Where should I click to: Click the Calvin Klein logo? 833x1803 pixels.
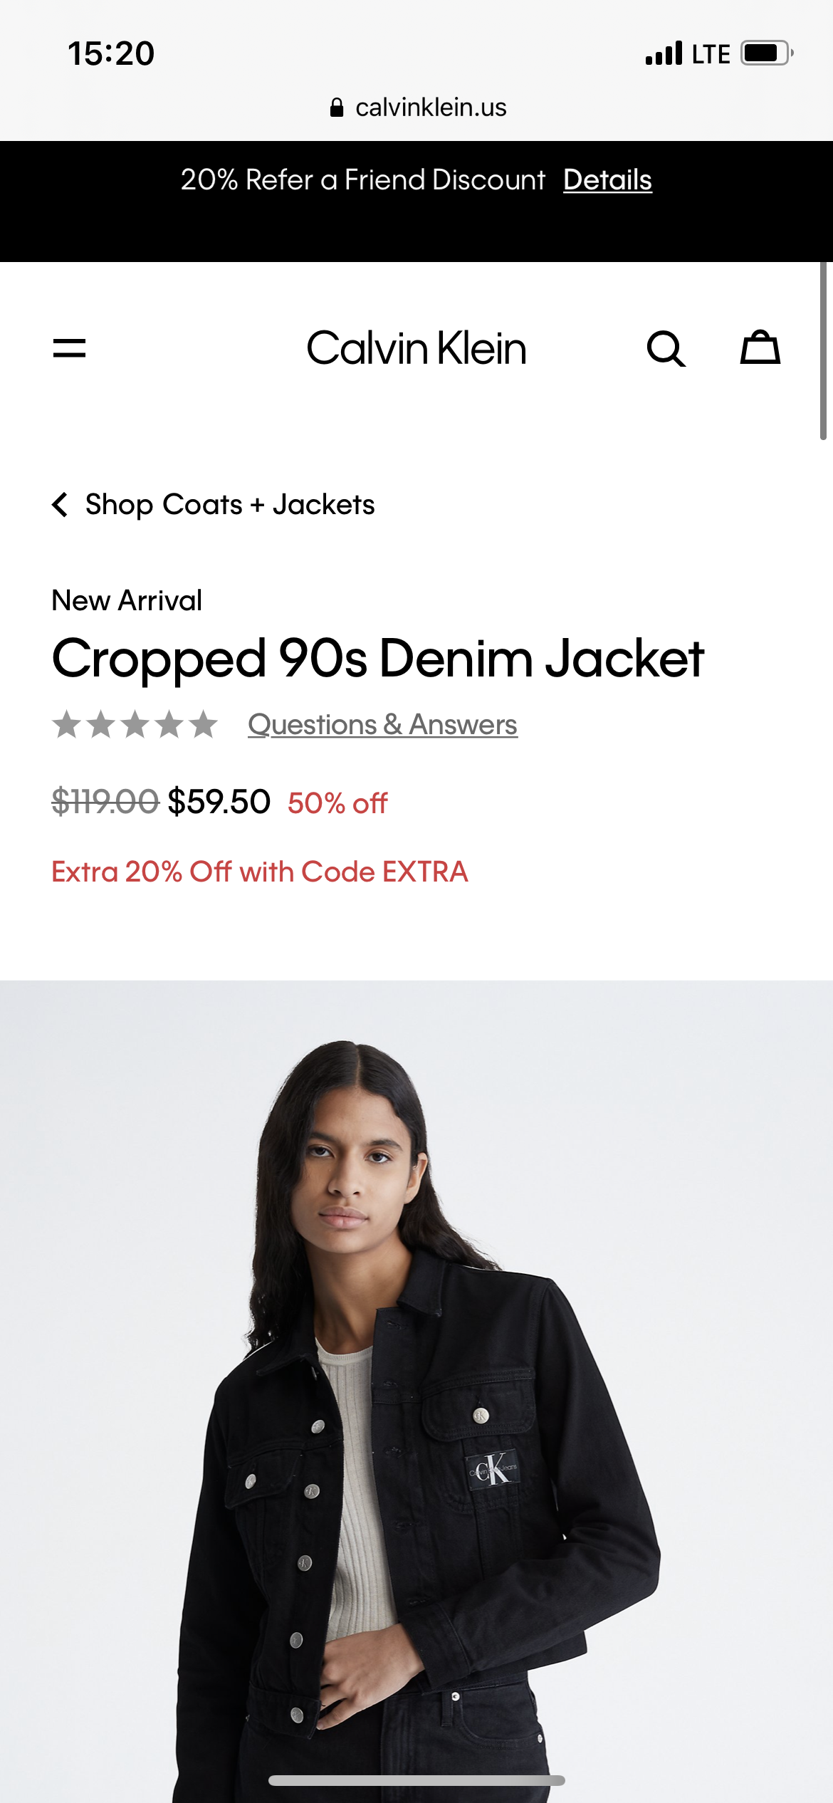coord(416,348)
